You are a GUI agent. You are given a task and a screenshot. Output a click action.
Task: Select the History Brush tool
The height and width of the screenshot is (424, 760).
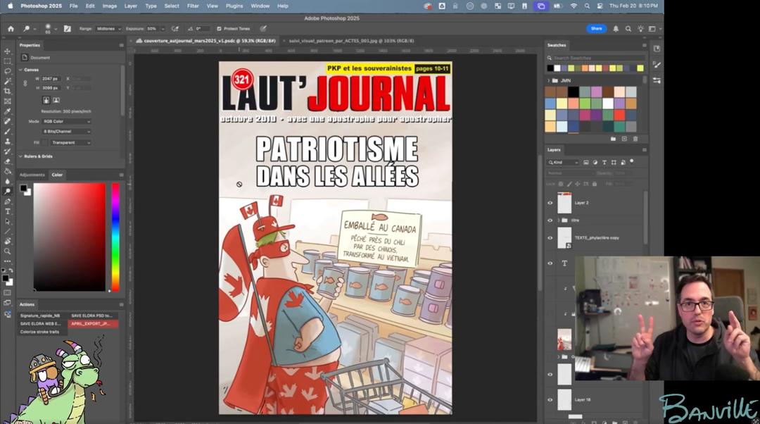click(x=7, y=151)
